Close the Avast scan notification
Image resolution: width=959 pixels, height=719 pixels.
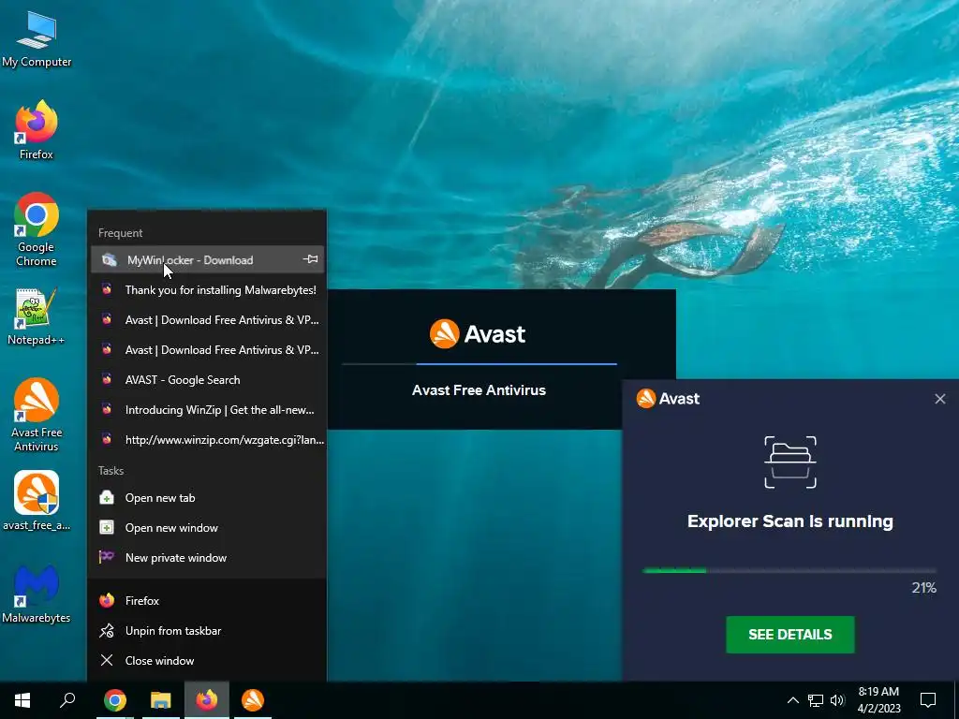(940, 399)
